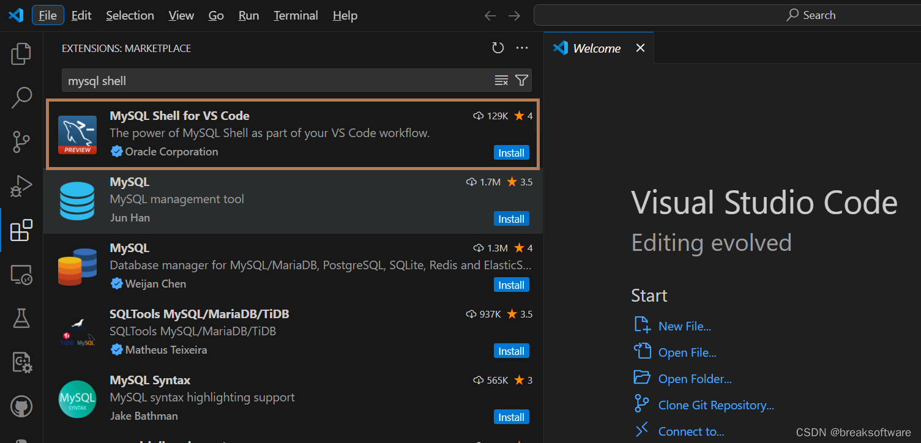
Task: Open the Go menu
Action: (x=216, y=15)
